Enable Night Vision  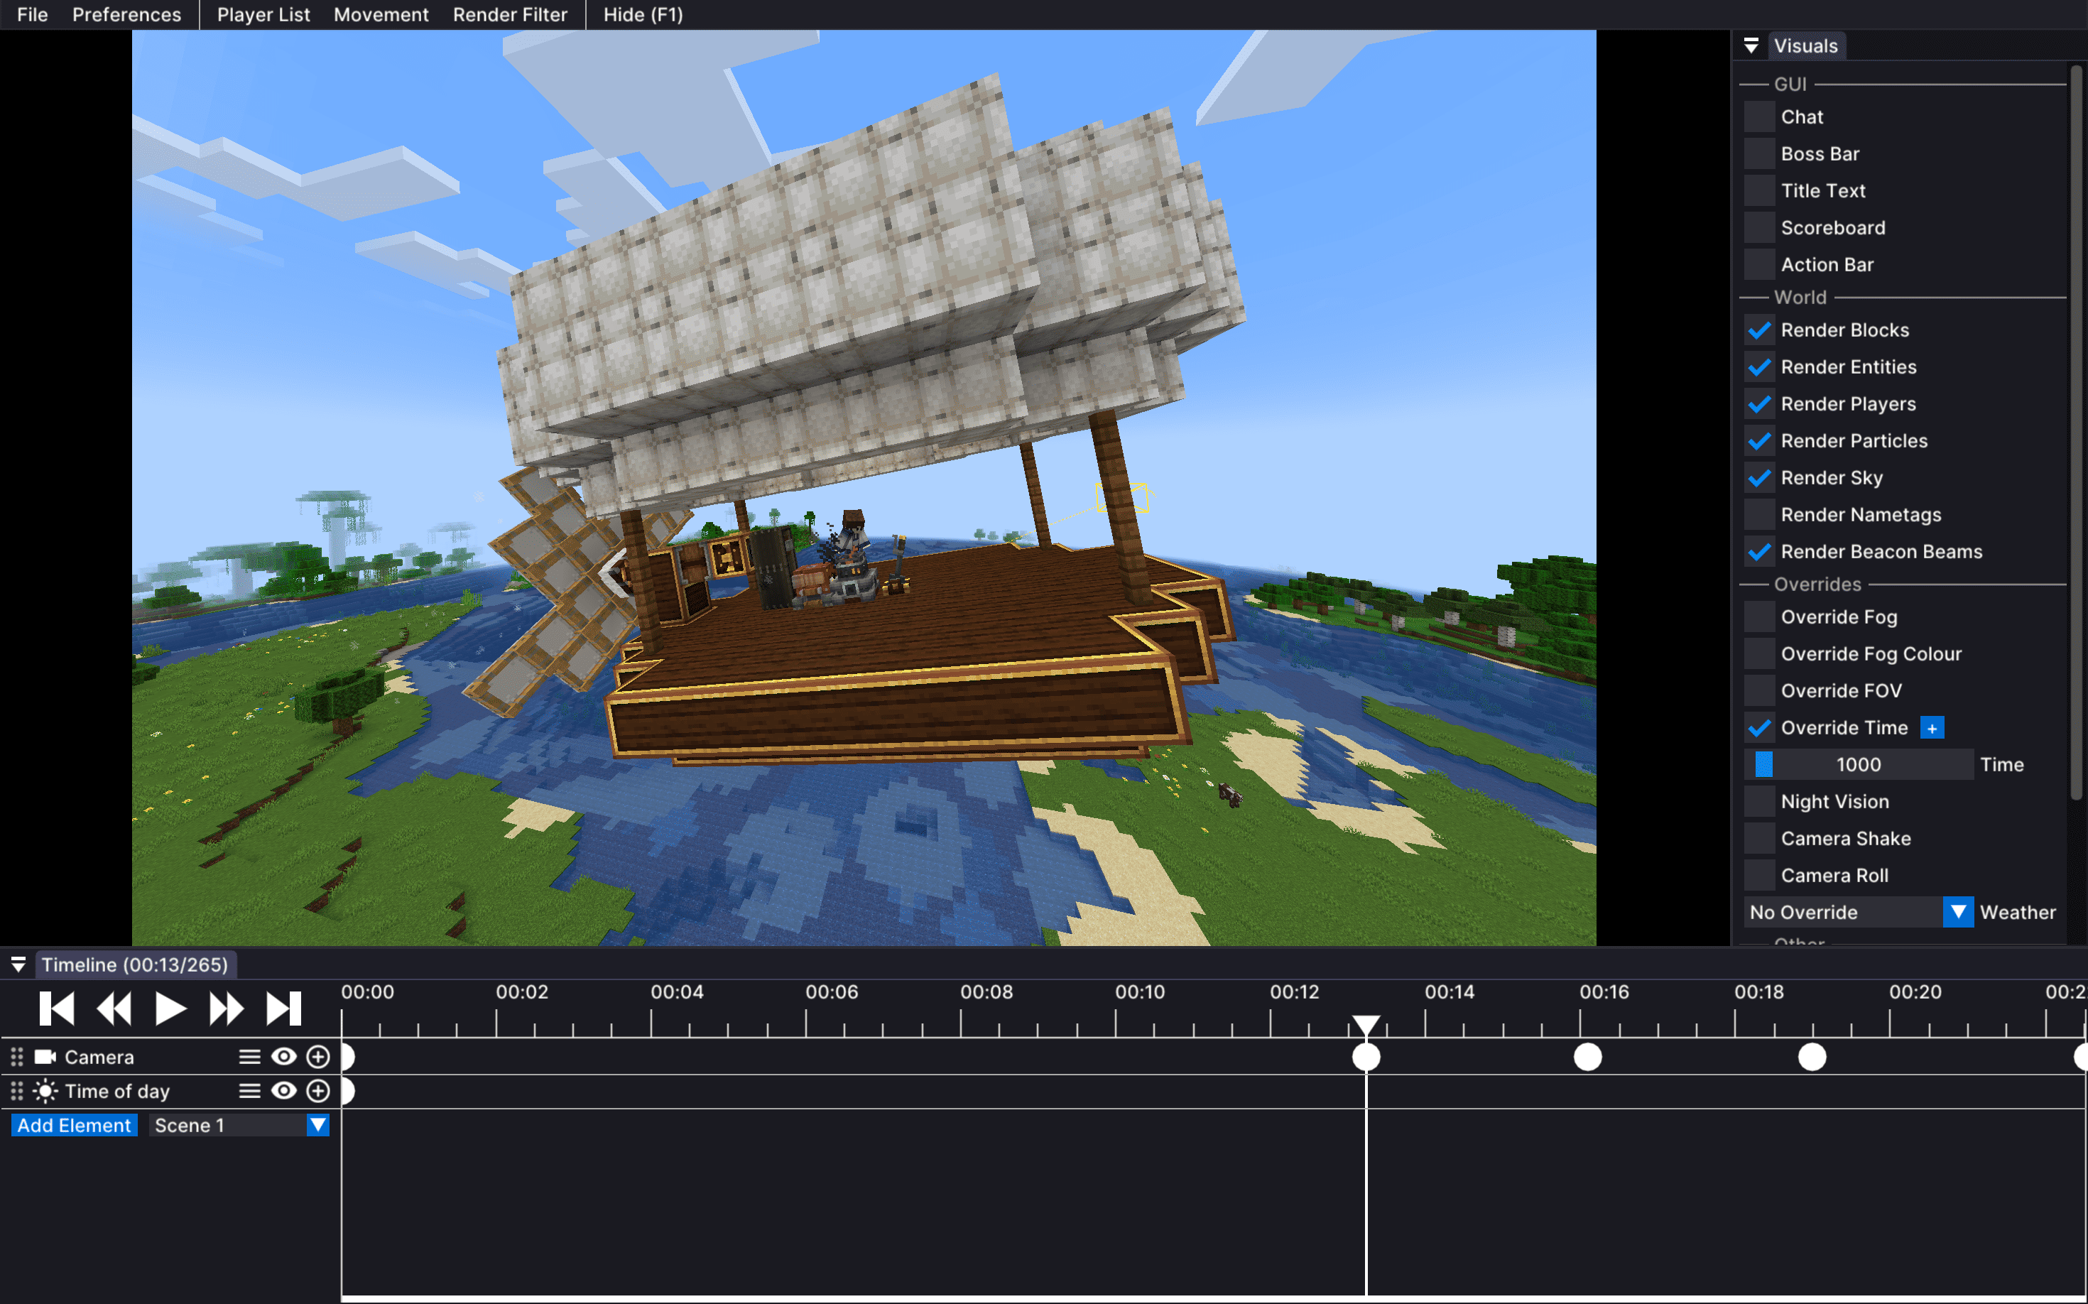pyautogui.click(x=1759, y=802)
